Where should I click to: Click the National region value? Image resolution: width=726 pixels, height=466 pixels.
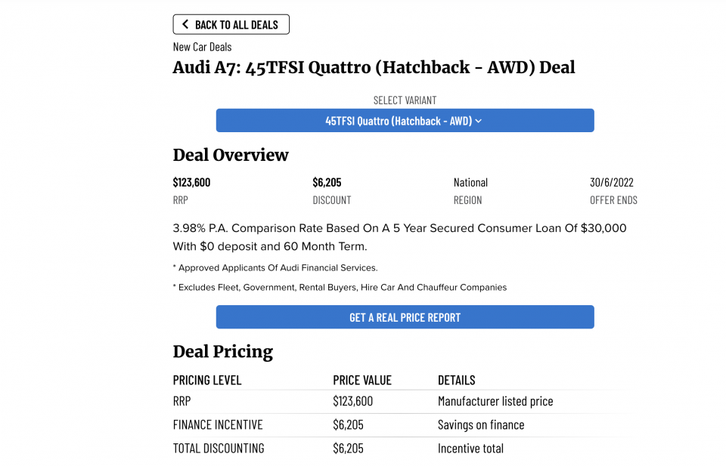(470, 183)
